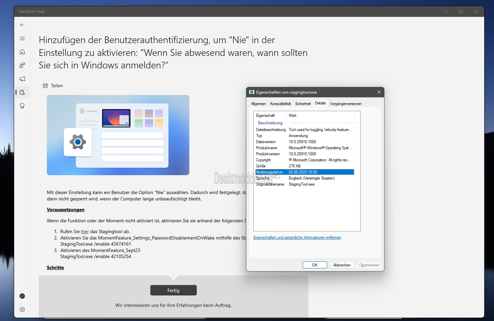Close the Eigenschaften von stagingtool.exe dialog
The image size is (494, 321).
(379, 92)
